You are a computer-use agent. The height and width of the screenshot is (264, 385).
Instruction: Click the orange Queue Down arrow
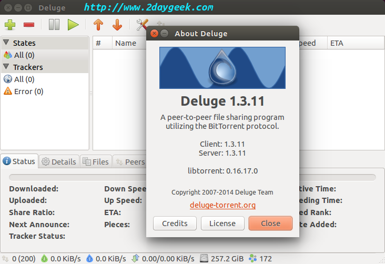tap(117, 25)
